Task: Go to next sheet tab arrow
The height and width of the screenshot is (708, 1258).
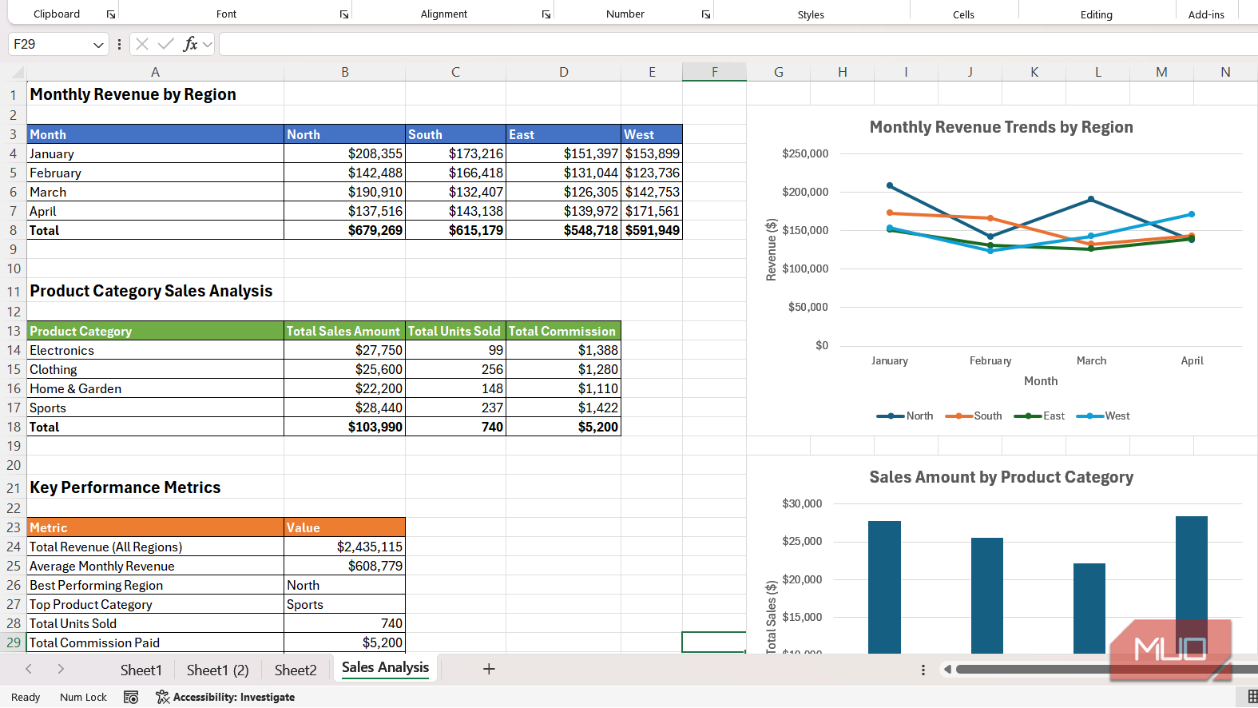Action: pos(61,669)
